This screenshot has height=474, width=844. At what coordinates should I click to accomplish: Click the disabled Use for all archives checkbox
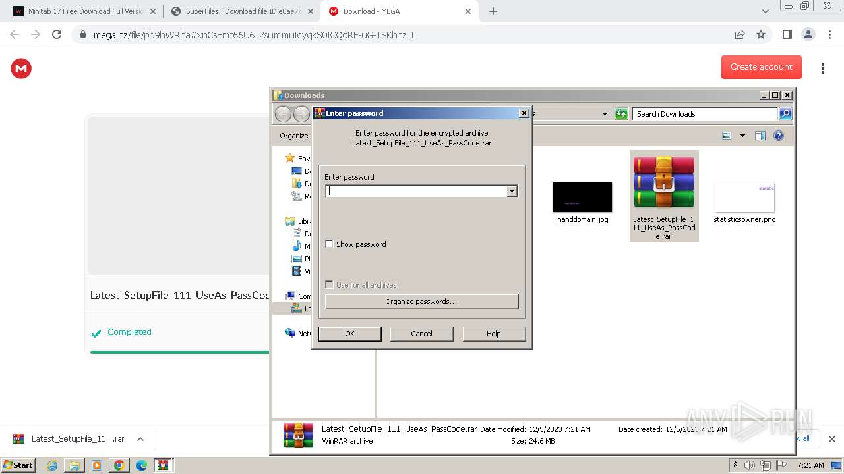pyautogui.click(x=330, y=285)
